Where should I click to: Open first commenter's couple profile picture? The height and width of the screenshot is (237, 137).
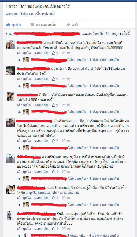[x=10, y=45]
